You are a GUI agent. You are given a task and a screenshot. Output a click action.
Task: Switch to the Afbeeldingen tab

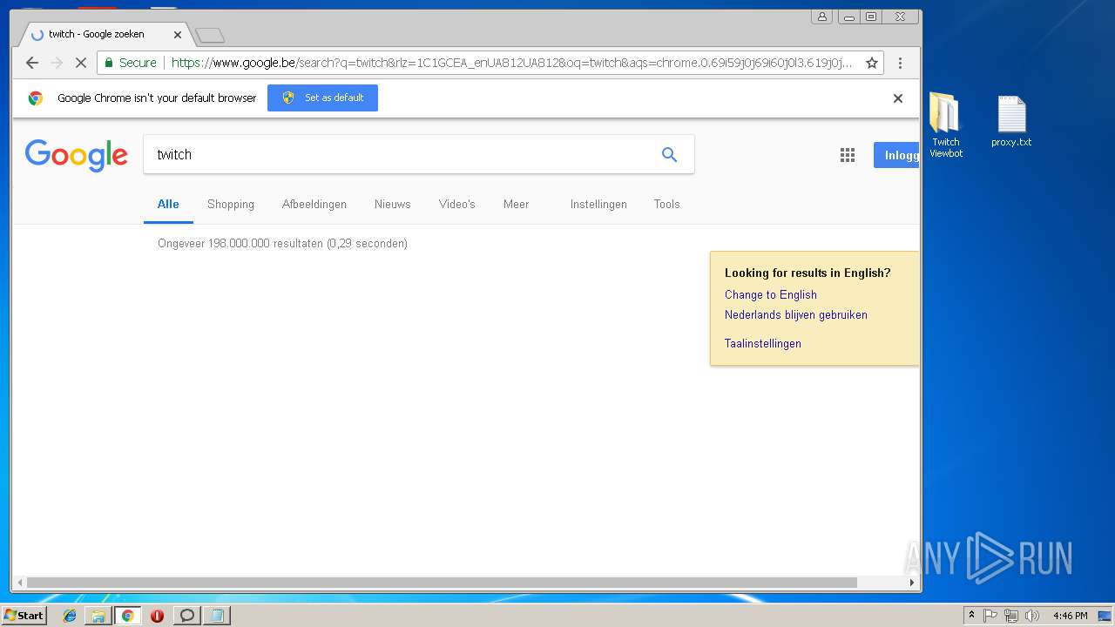[x=314, y=204]
